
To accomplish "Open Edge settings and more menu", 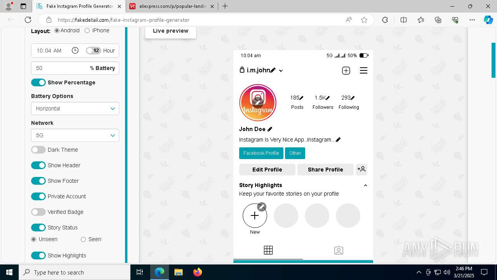I will click(472, 20).
